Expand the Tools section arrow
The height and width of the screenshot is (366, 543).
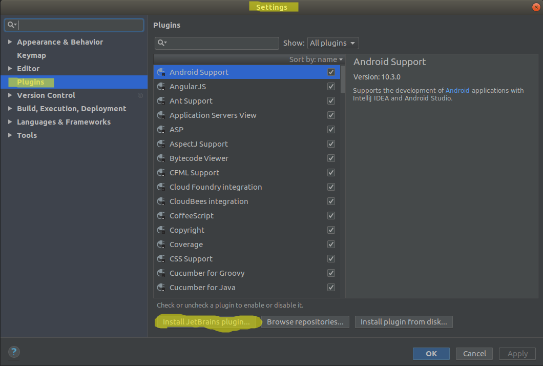(10, 135)
